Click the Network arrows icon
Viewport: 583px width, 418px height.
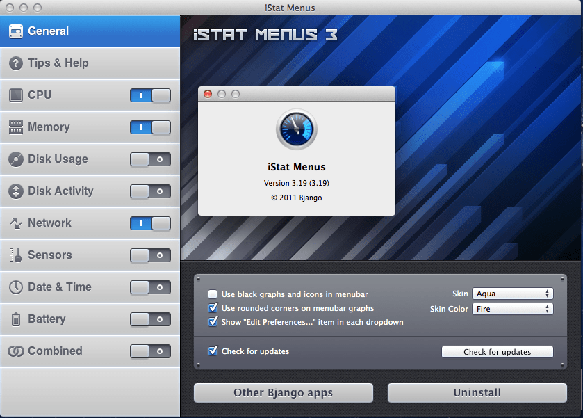15,223
